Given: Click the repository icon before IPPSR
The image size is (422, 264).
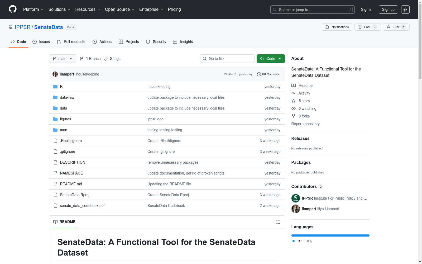Looking at the screenshot, I should pos(11,27).
